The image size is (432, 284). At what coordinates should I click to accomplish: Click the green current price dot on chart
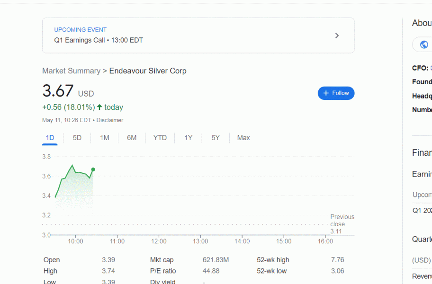[93, 169]
